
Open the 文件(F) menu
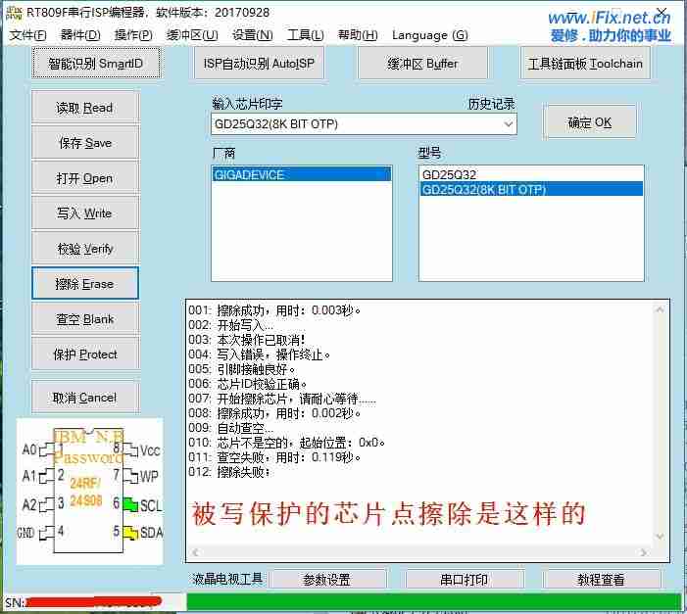point(28,35)
